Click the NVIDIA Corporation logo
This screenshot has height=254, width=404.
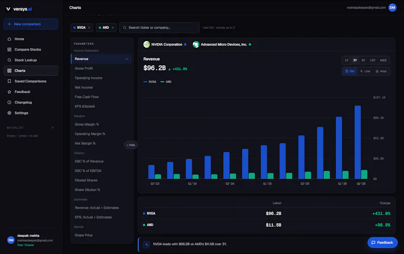[x=146, y=45]
